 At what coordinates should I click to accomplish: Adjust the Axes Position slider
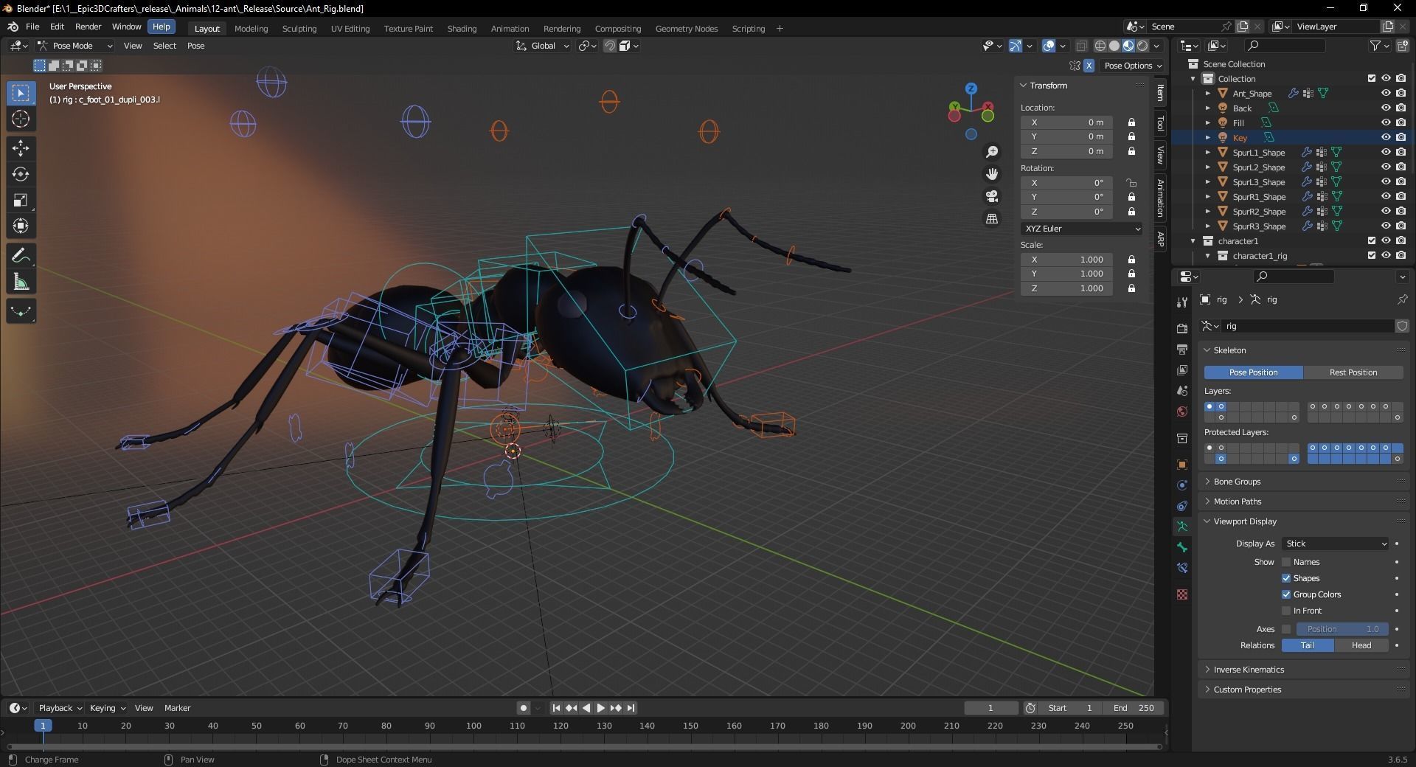tap(1342, 629)
